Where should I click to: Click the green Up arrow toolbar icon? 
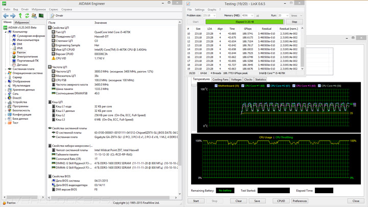[x=20, y=16]
